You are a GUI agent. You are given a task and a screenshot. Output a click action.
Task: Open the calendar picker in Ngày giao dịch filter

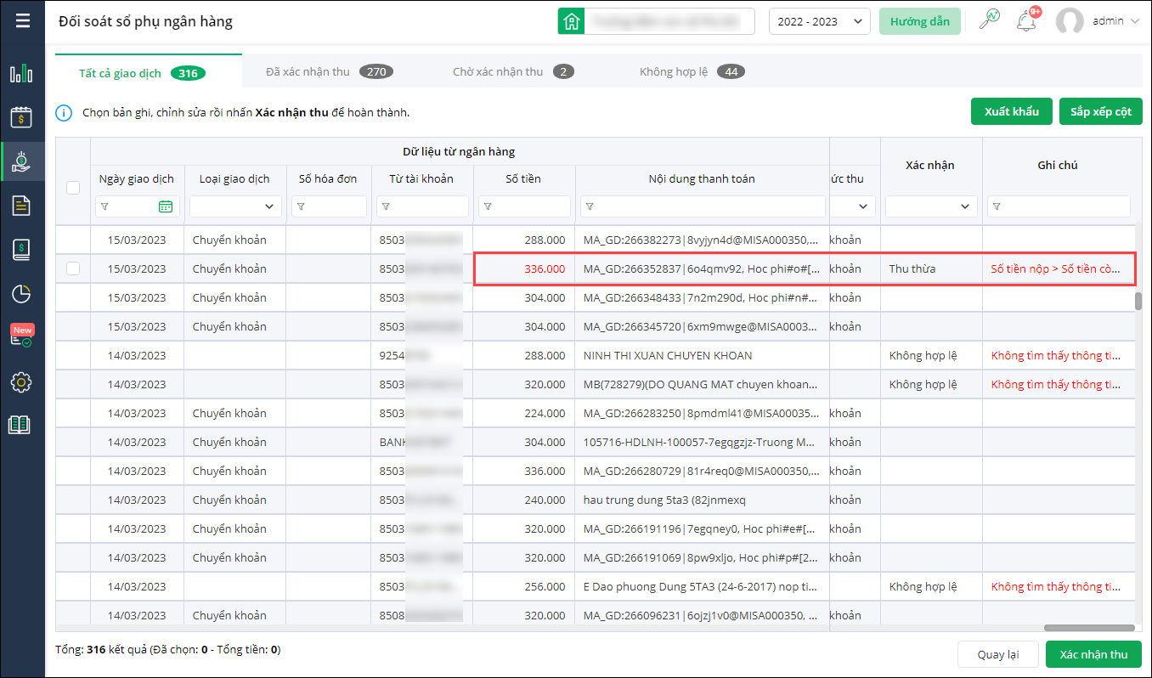click(x=166, y=206)
